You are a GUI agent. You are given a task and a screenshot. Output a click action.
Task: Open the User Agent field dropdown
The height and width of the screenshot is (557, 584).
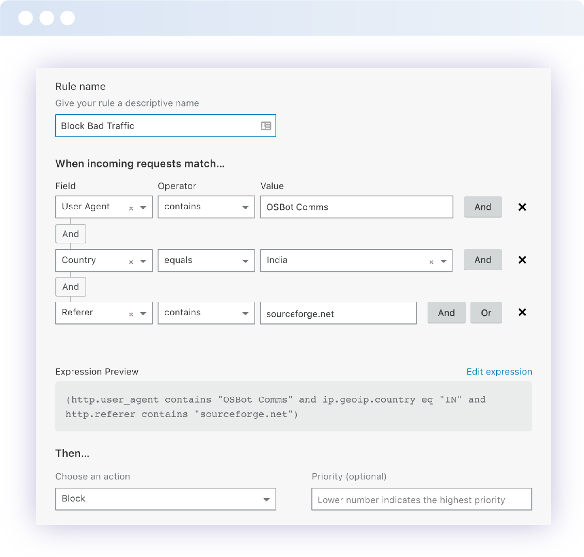(143, 208)
